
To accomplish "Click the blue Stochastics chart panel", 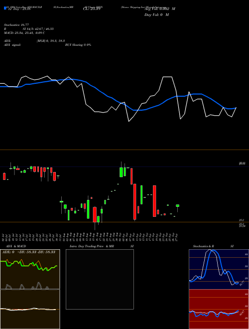I will 219,269.
